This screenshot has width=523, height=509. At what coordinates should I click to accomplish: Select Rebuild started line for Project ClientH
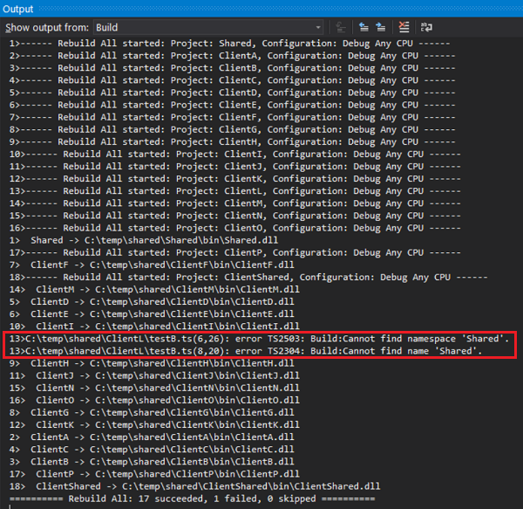pyautogui.click(x=232, y=142)
